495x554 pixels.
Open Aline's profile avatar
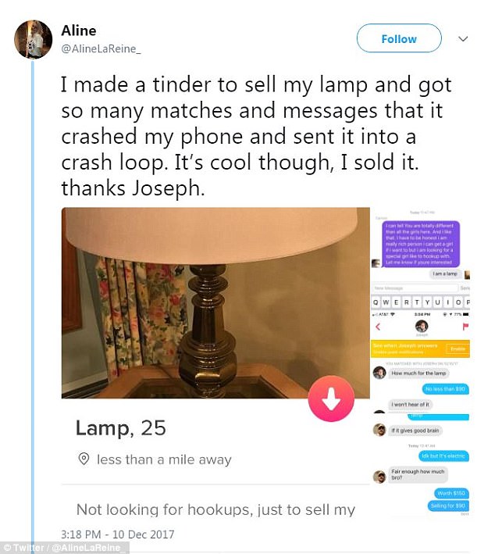34,39
